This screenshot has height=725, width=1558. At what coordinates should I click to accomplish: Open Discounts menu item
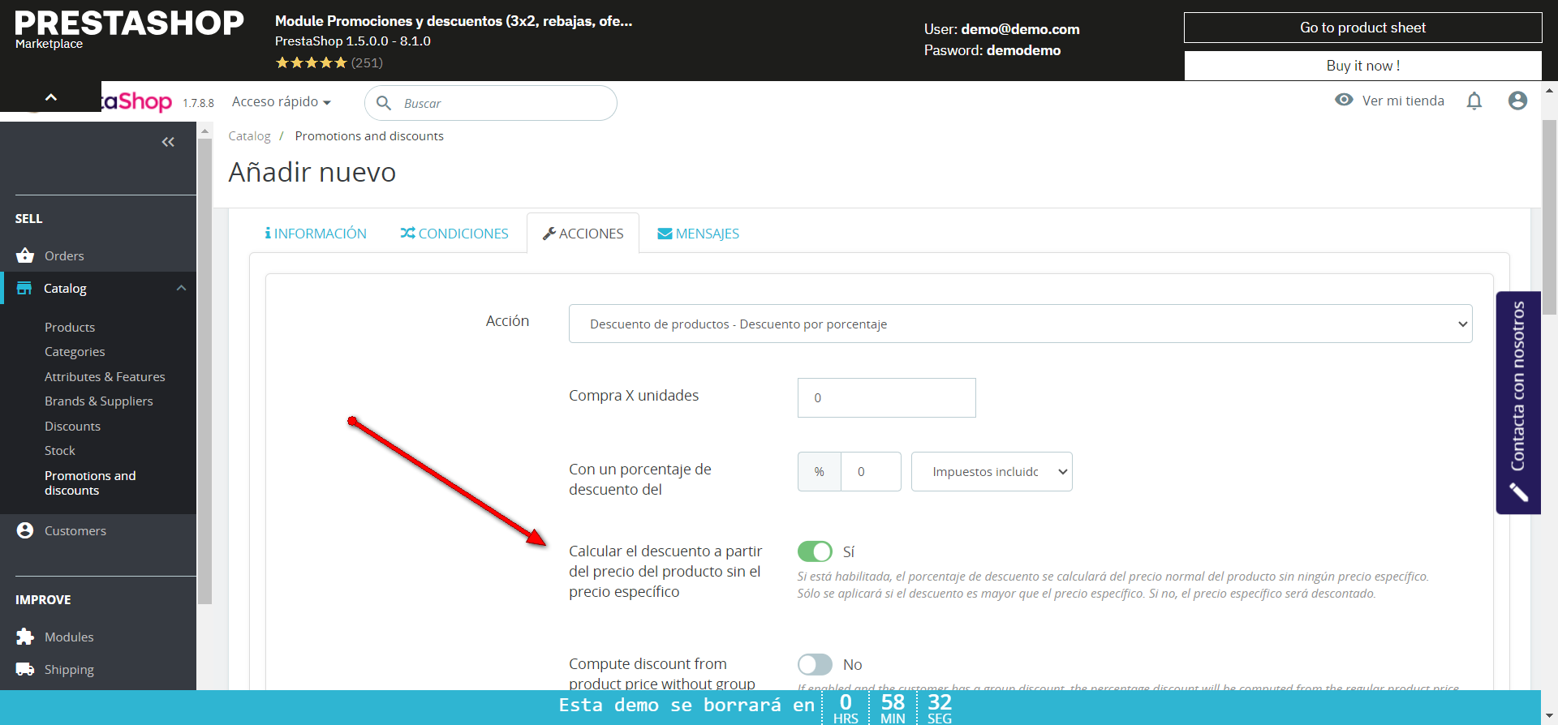point(72,426)
